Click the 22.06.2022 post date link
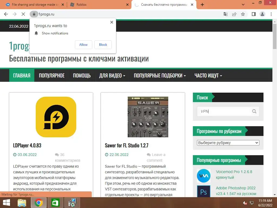 (119, 155)
